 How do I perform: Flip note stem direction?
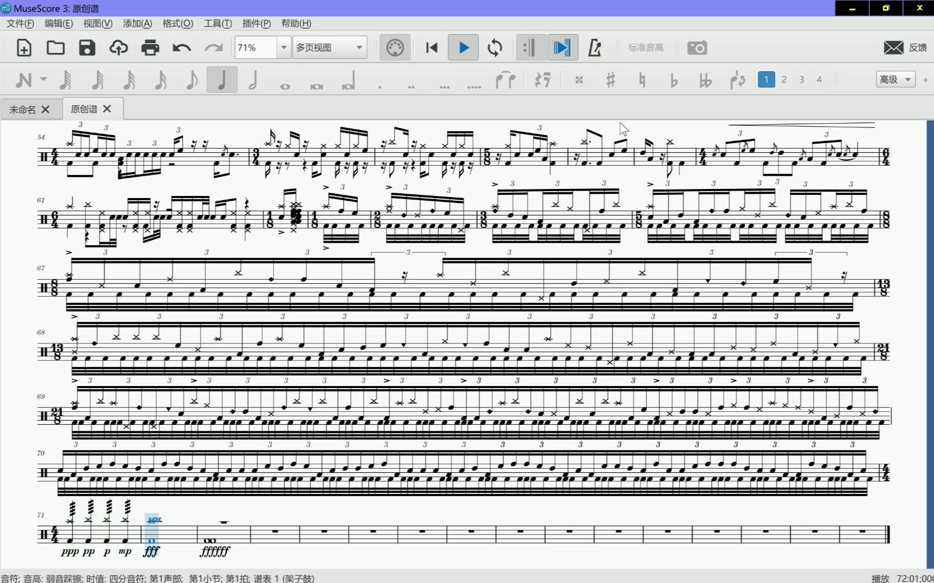[x=737, y=80]
